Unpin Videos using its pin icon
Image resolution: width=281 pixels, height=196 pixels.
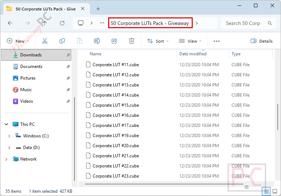[x=68, y=101]
